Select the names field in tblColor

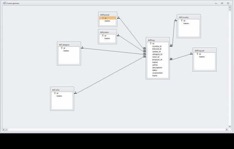click(59, 96)
